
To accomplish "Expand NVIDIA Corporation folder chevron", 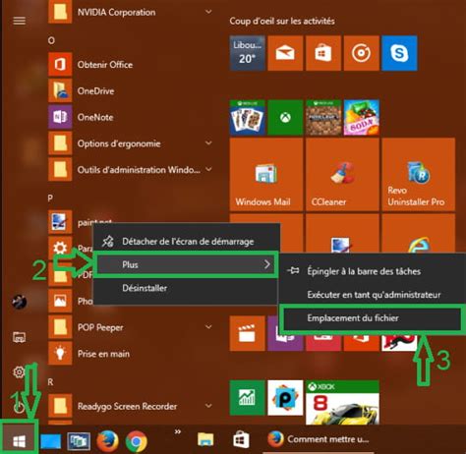I will (208, 12).
